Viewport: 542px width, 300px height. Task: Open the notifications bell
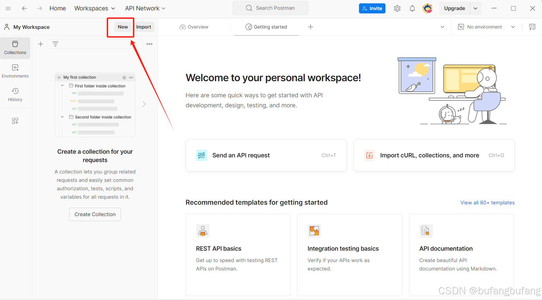click(412, 8)
